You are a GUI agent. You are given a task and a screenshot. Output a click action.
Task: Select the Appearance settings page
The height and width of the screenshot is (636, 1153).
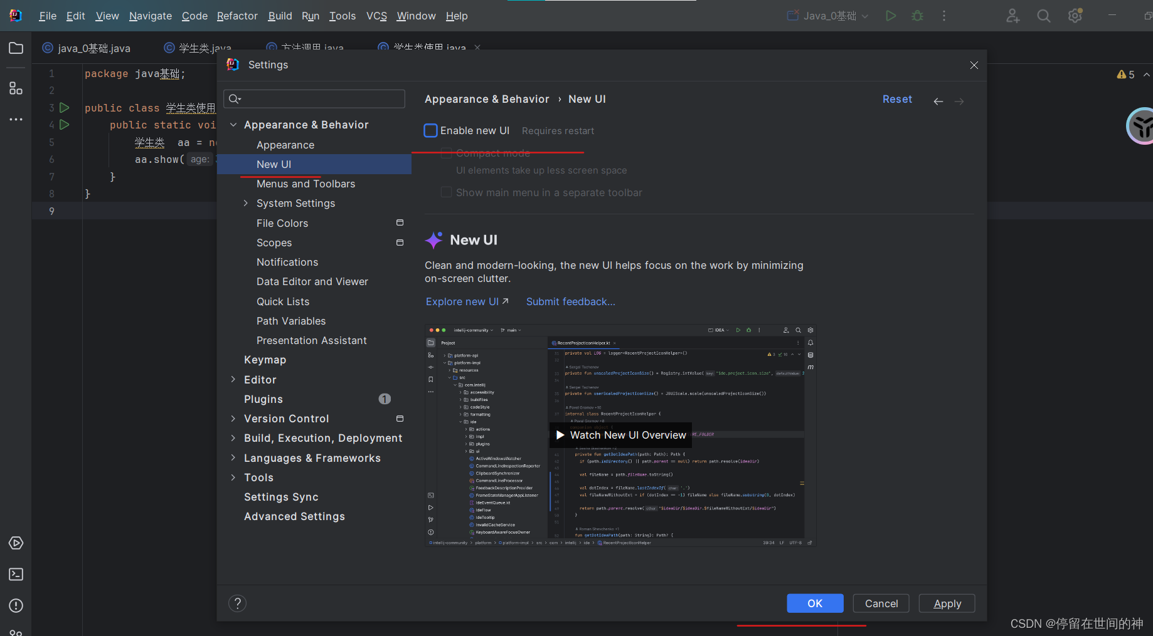tap(285, 145)
